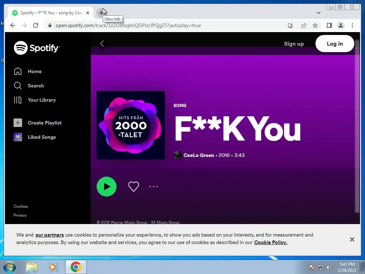Open the Chrome profile avatar
365x274 pixels.
click(340, 25)
